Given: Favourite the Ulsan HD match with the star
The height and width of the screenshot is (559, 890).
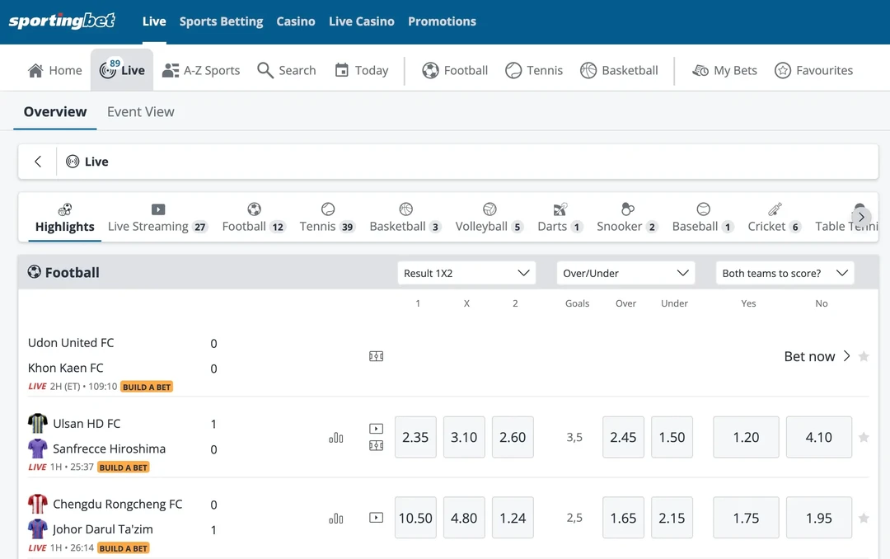Looking at the screenshot, I should (x=864, y=437).
